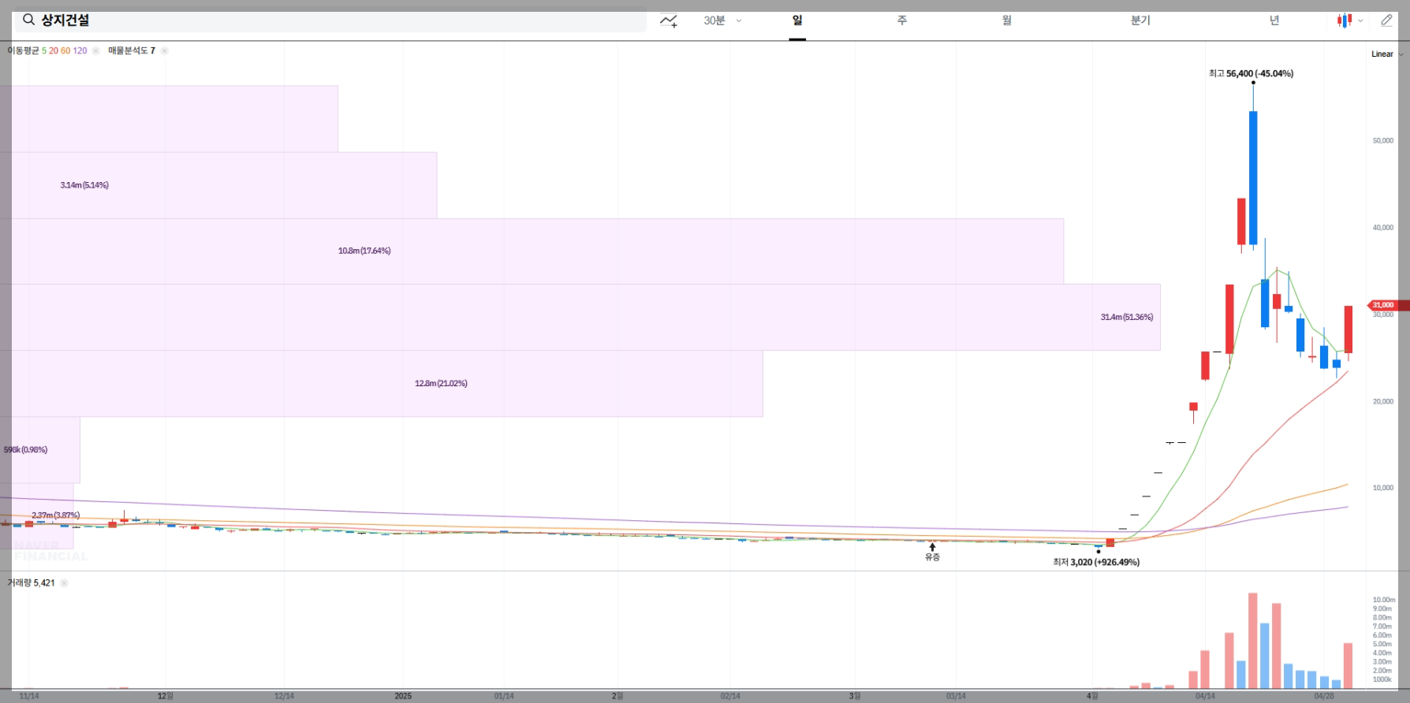Click the 50,000 price axis label
Image resolution: width=1410 pixels, height=703 pixels.
click(1383, 141)
